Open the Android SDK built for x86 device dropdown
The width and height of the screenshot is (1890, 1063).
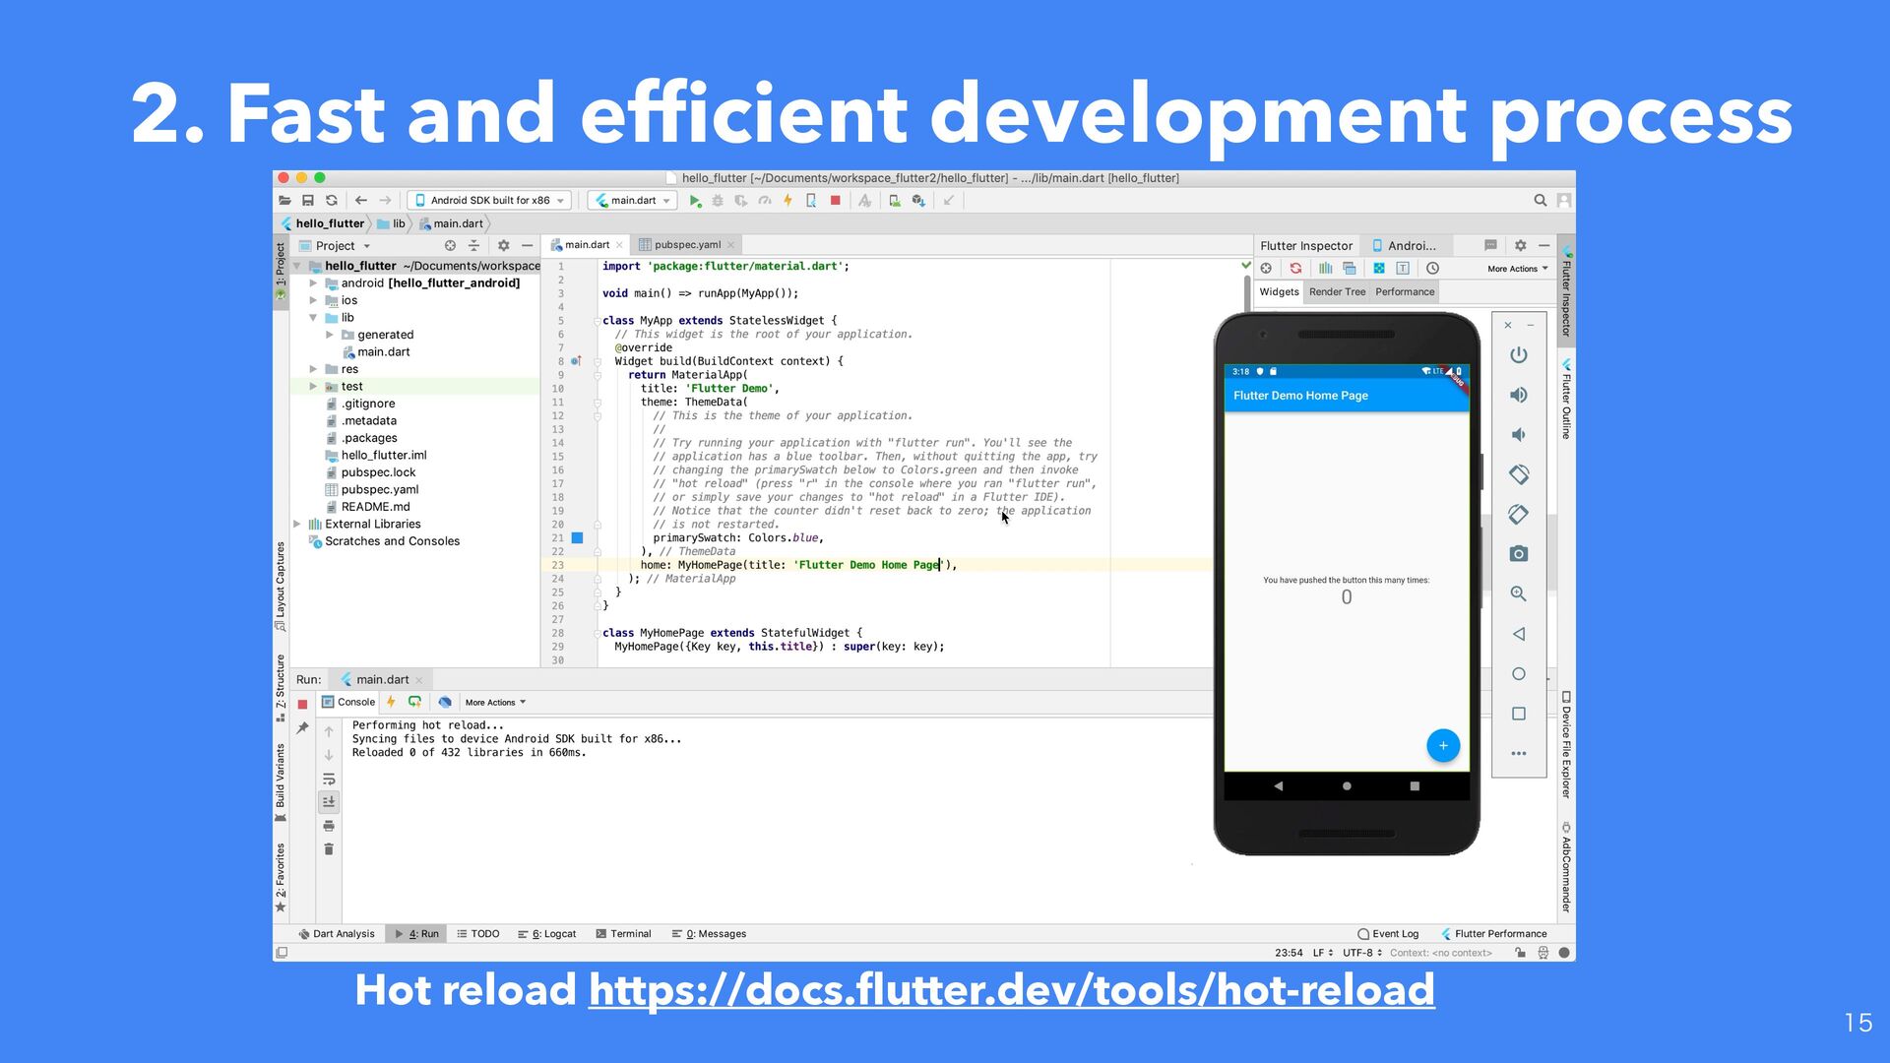pos(489,201)
